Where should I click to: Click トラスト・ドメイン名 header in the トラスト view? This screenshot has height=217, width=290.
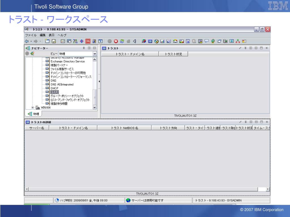pyautogui.click(x=130, y=54)
